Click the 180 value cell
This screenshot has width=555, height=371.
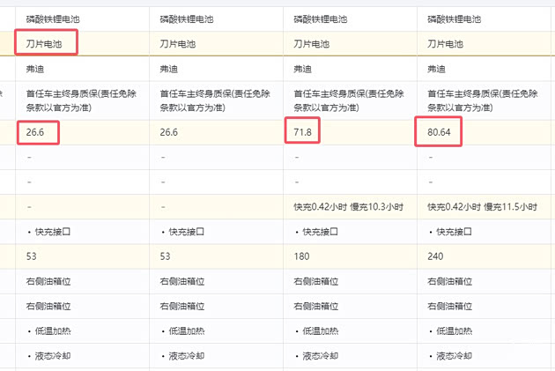tap(301, 256)
